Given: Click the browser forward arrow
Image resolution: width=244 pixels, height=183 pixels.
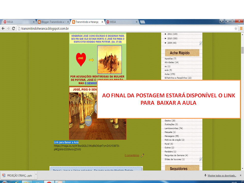Looking at the screenshot, I should (8, 28).
